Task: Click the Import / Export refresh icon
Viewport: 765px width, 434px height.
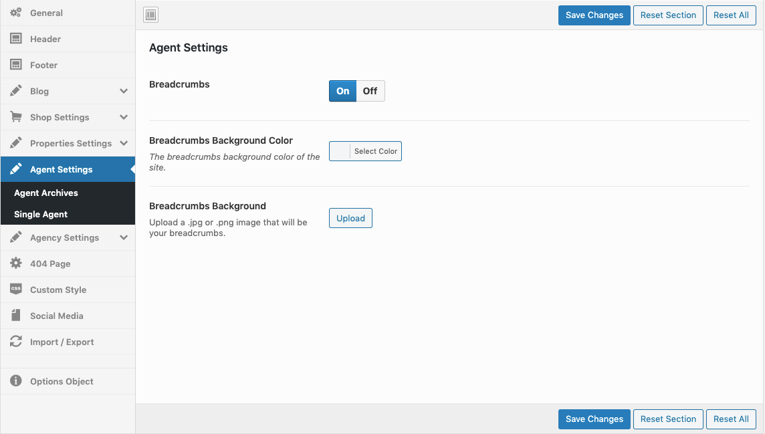Action: (16, 342)
